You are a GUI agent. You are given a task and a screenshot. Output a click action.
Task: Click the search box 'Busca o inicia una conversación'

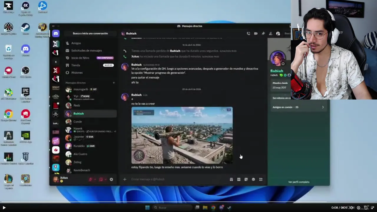90,34
